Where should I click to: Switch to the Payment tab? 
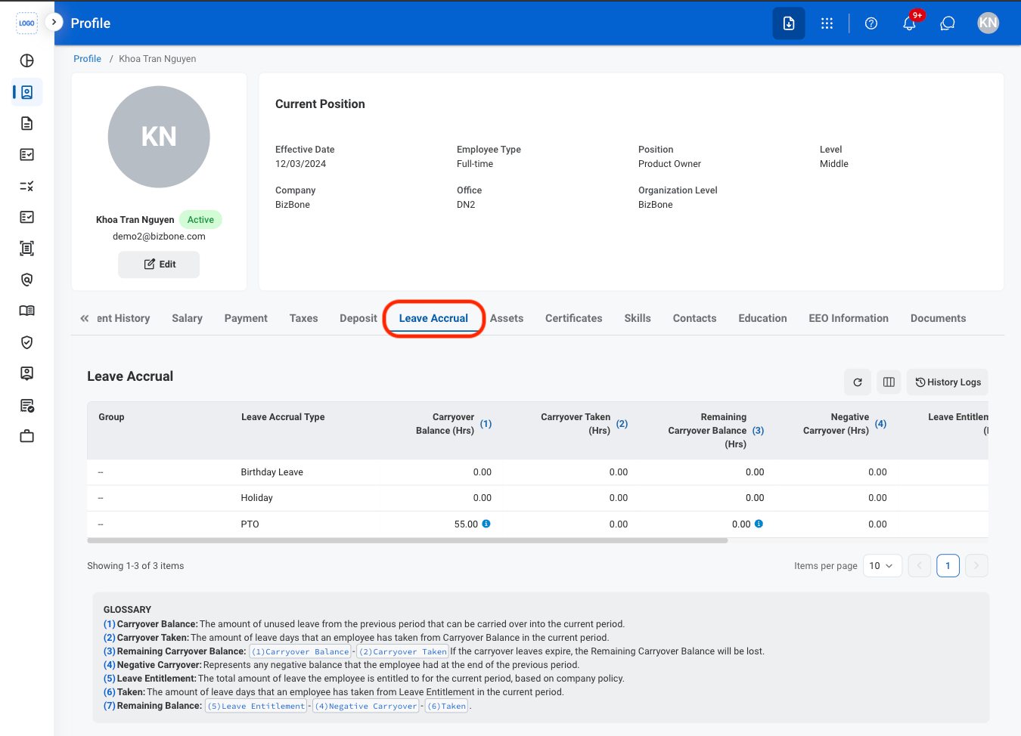[246, 318]
